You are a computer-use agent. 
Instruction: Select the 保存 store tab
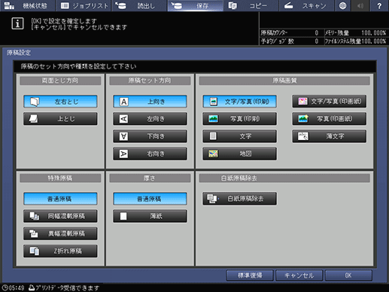click(x=195, y=5)
